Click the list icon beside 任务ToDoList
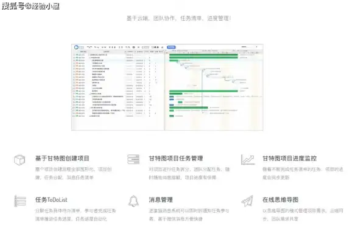358x234 pixels. click(x=20, y=201)
